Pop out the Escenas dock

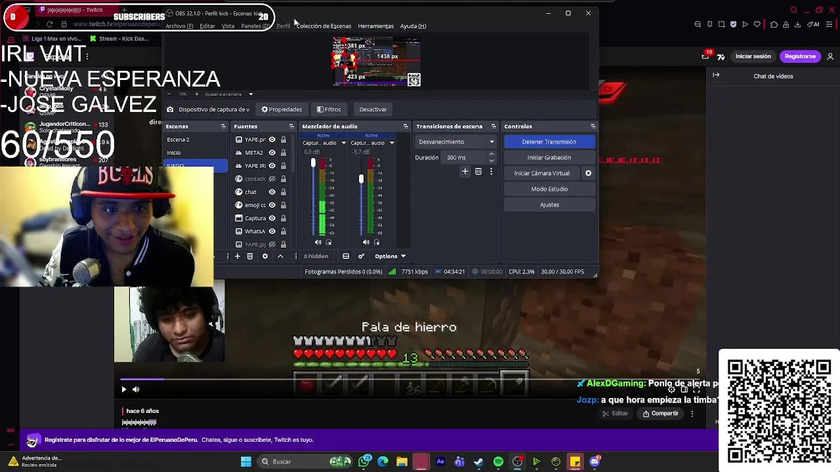pyautogui.click(x=223, y=127)
